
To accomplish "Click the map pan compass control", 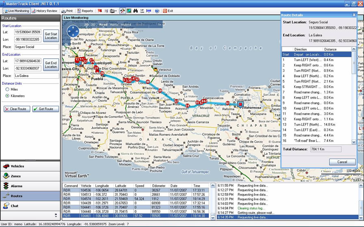I will [x=73, y=31].
